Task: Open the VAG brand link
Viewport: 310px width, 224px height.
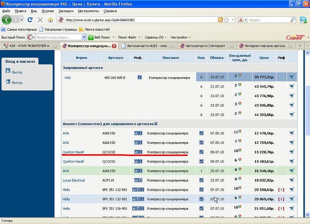Action: click(67, 78)
